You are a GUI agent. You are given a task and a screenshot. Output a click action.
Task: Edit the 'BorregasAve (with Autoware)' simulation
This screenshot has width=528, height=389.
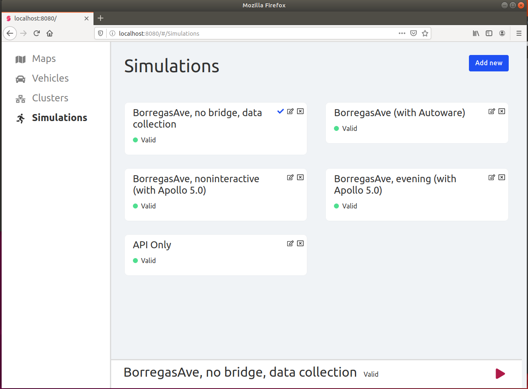(x=491, y=111)
